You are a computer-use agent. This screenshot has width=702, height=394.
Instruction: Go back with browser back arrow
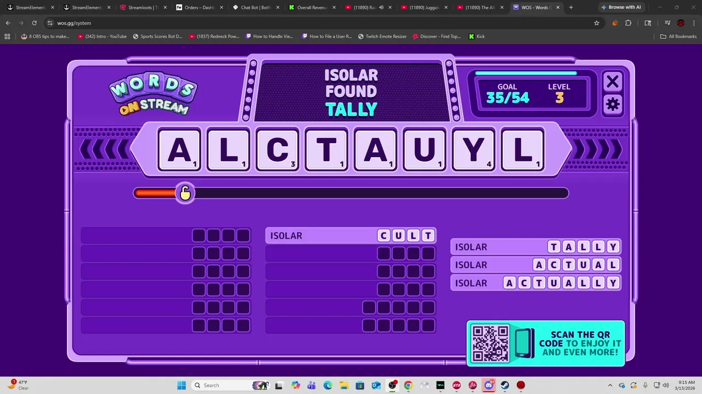[x=8, y=23]
